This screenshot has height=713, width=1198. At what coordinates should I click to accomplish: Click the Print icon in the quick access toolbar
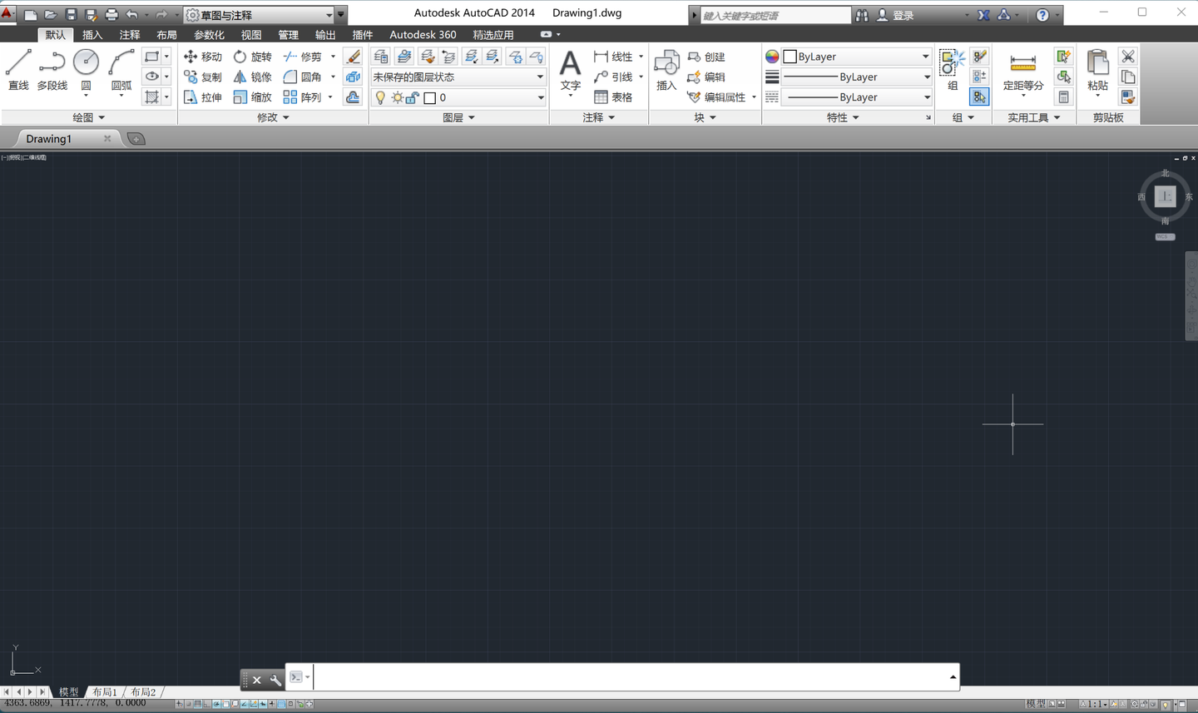[111, 15]
